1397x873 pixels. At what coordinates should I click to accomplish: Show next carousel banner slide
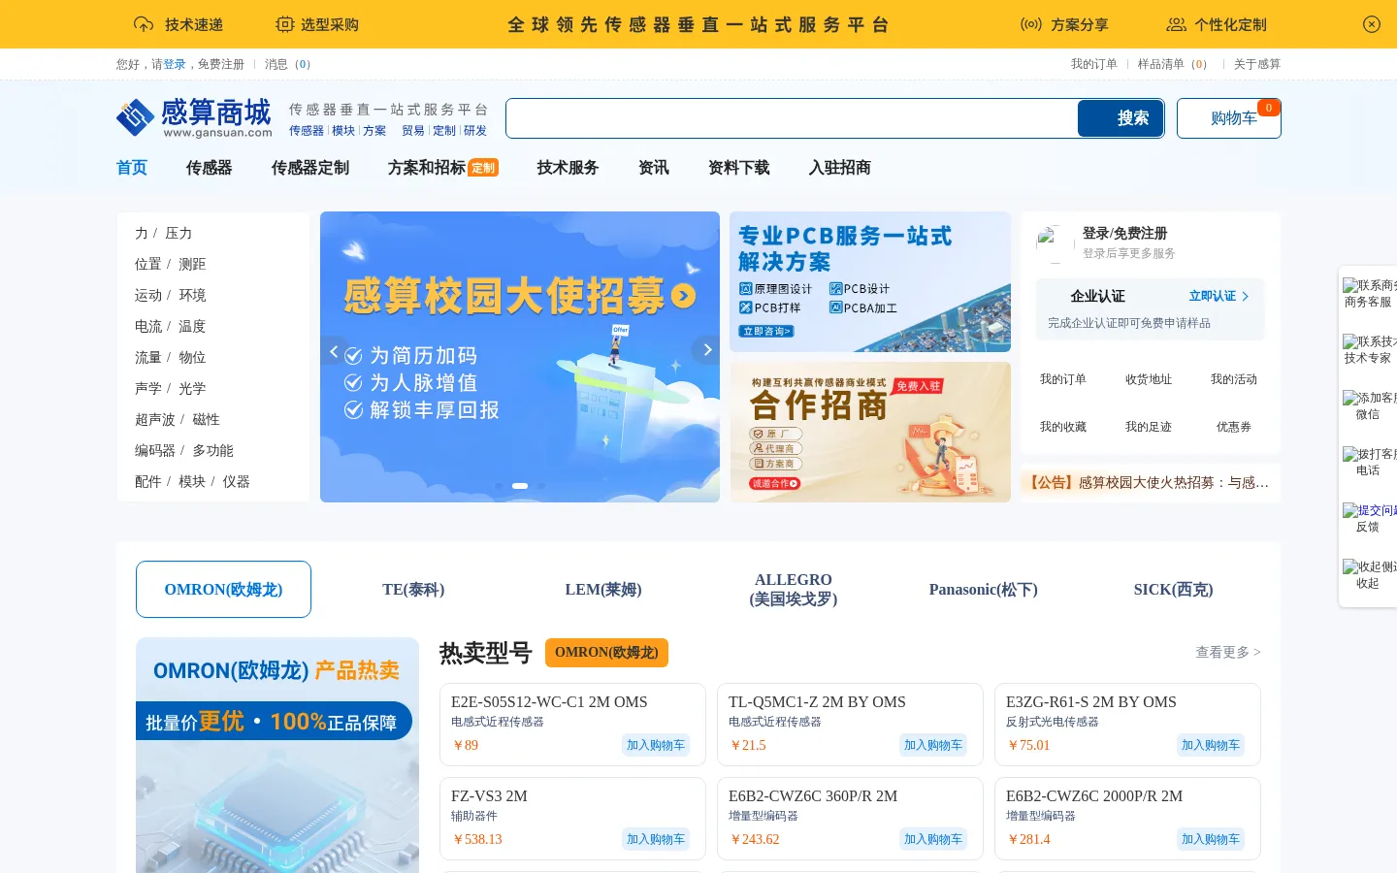(707, 350)
